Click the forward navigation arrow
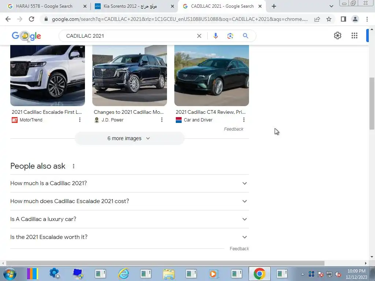 point(20,19)
